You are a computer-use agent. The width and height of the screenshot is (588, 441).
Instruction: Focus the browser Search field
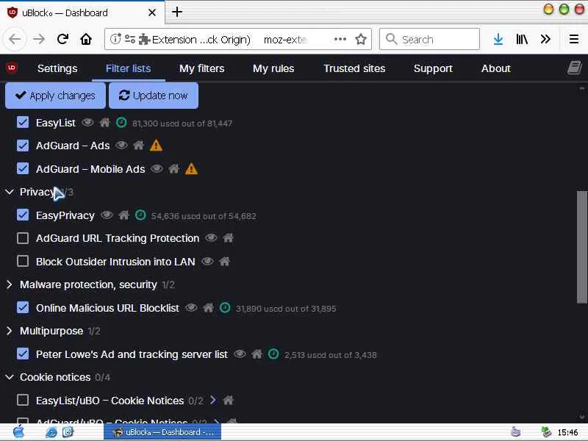[x=429, y=39]
